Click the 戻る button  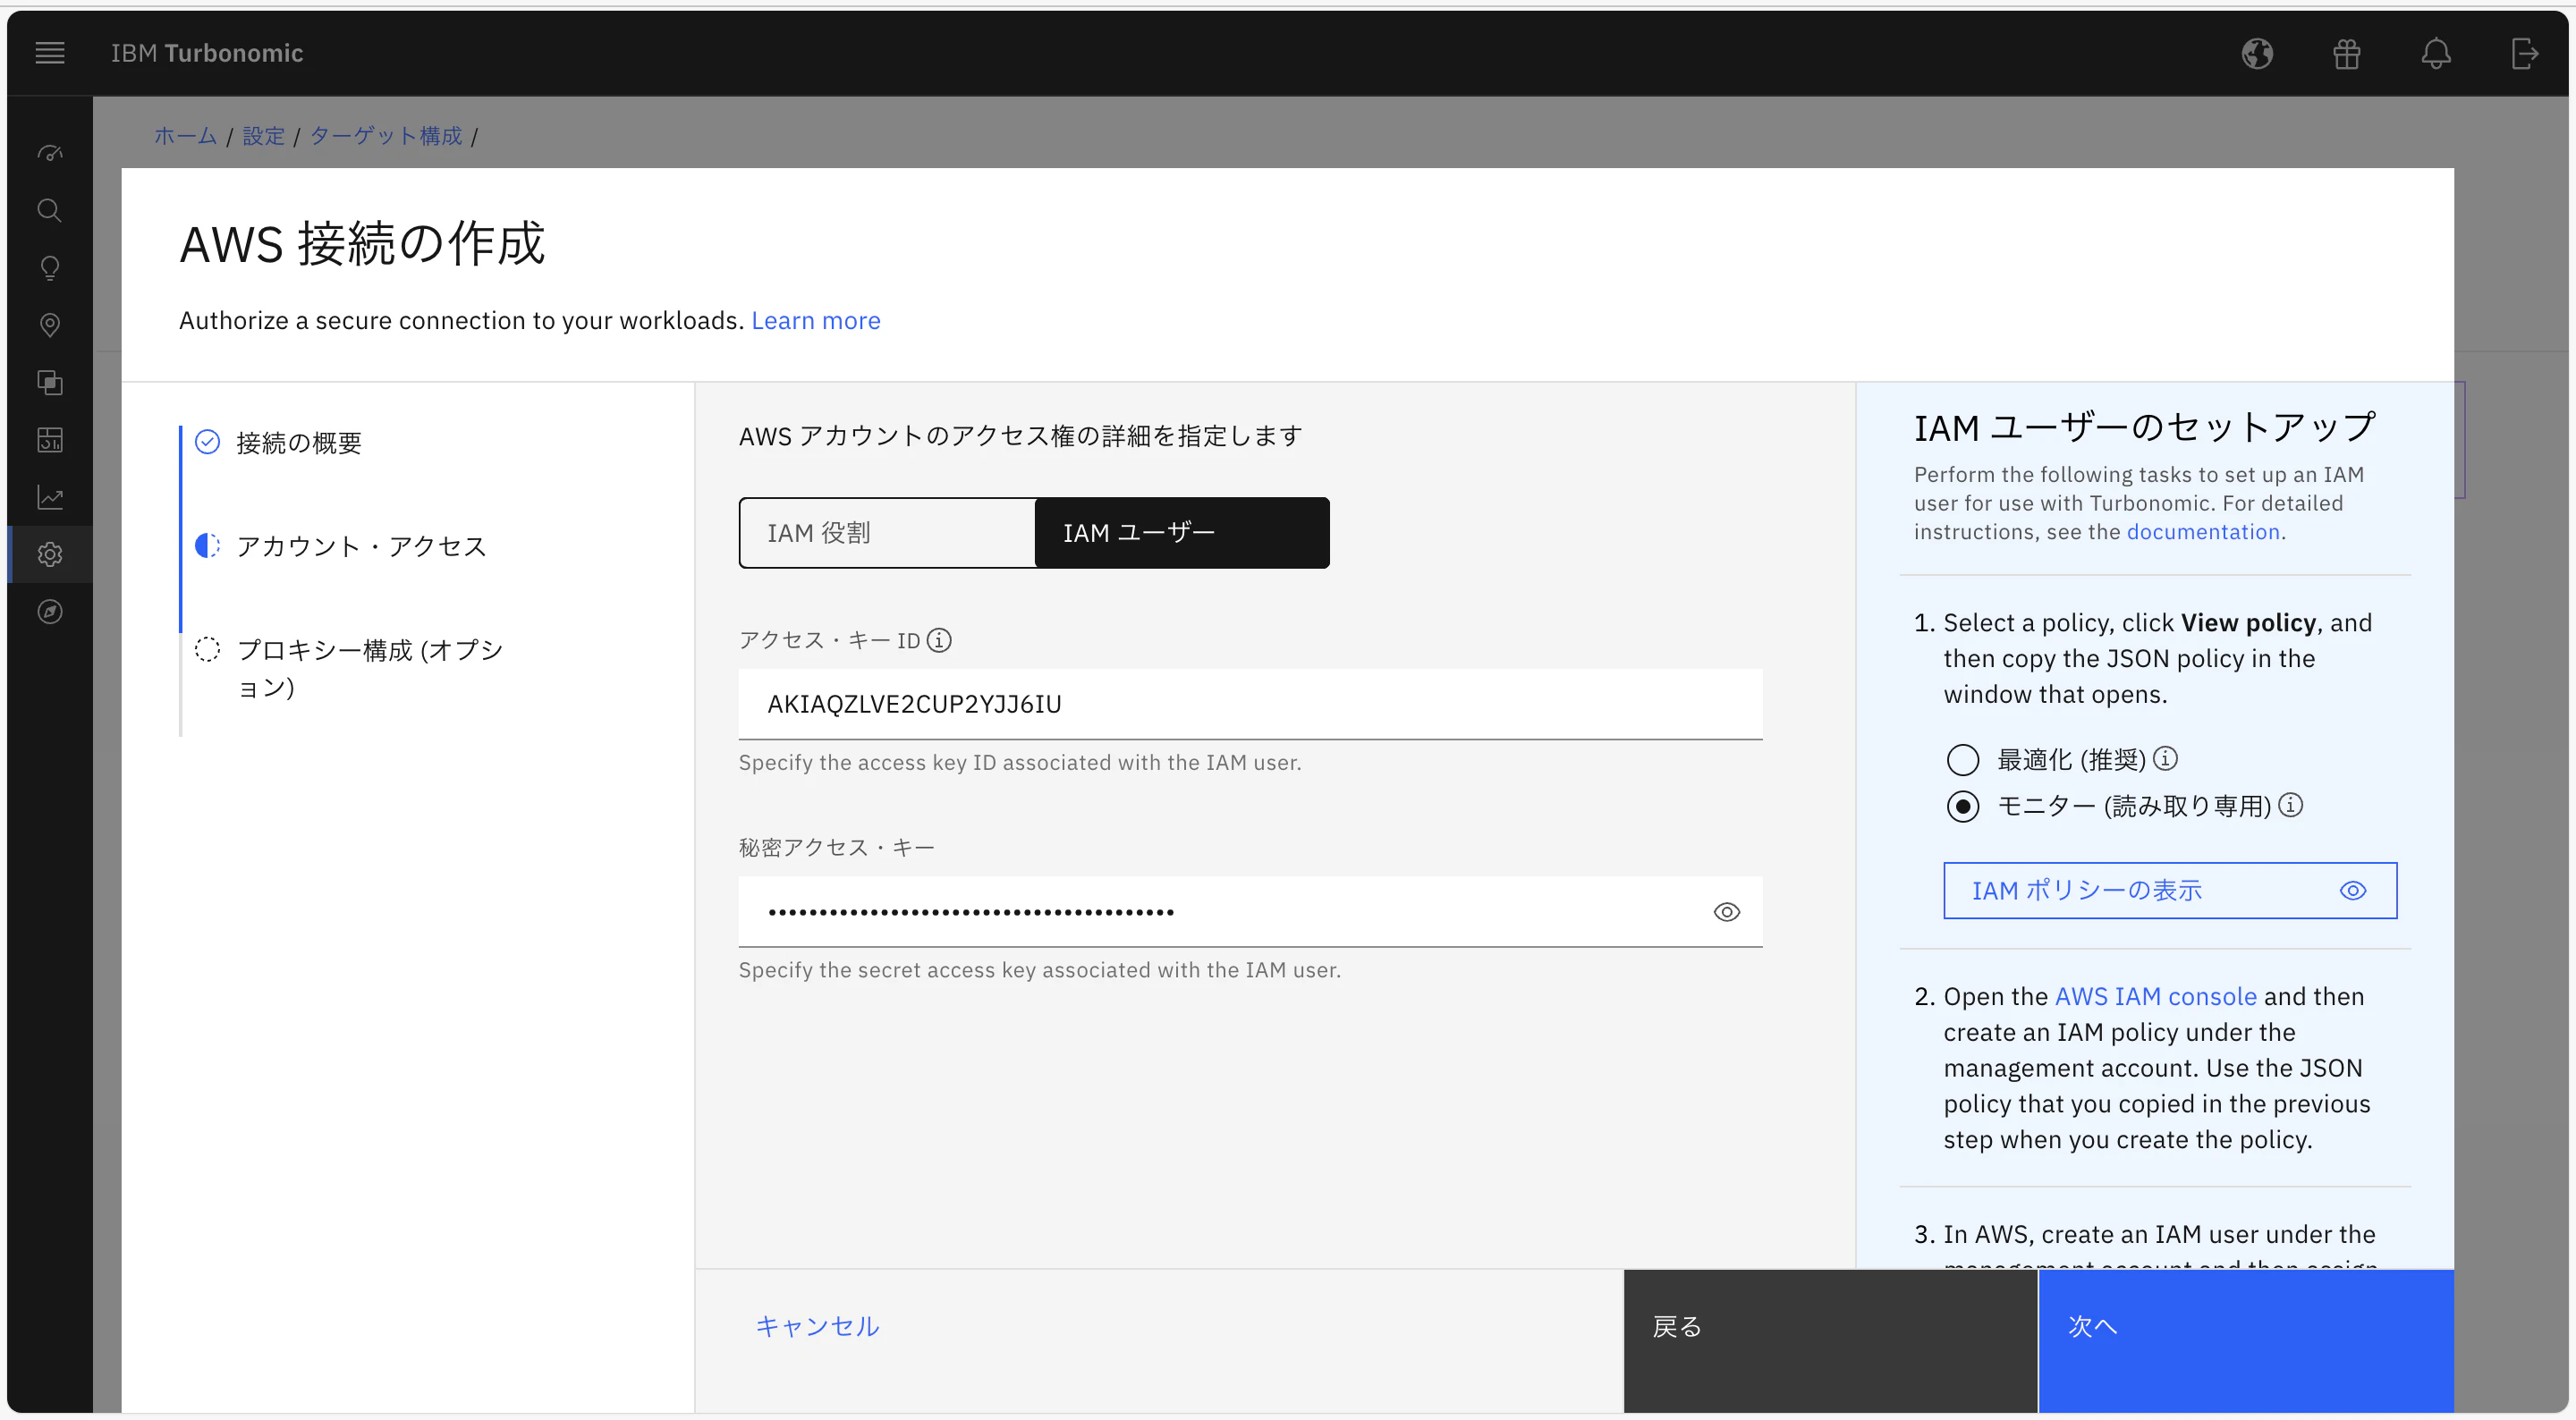(1830, 1341)
